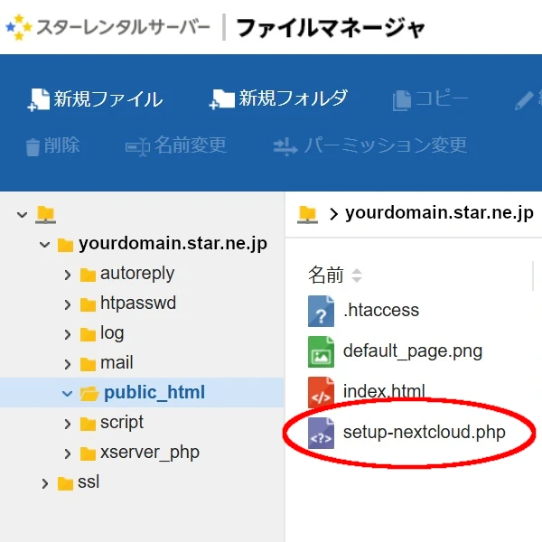Select the index.html file name
The height and width of the screenshot is (542, 542).
384,391
